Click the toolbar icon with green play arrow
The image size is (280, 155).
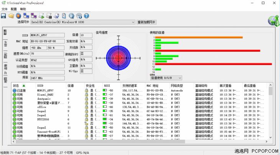coord(41,16)
